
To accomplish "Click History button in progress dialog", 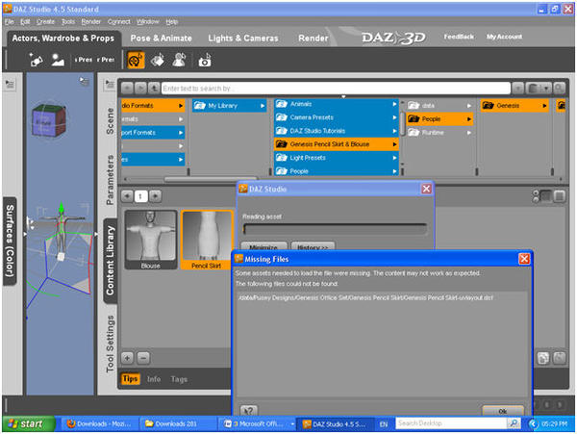I will (x=313, y=246).
